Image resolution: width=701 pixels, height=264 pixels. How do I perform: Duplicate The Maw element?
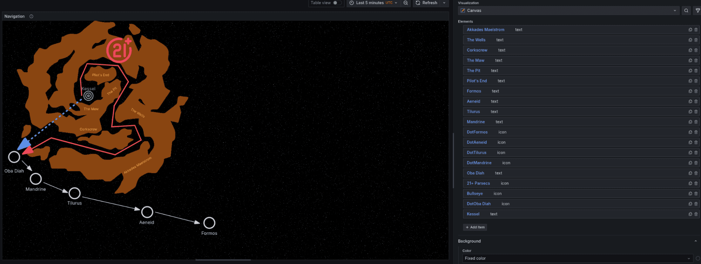[690, 60]
